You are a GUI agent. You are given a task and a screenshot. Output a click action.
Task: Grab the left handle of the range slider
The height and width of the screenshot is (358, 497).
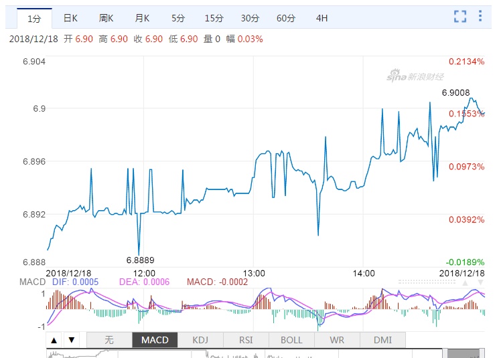coord(445,353)
